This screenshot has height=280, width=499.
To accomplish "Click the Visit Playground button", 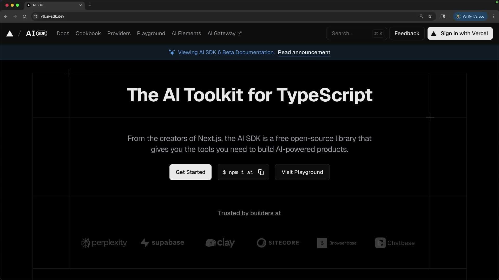I will tap(302, 172).
